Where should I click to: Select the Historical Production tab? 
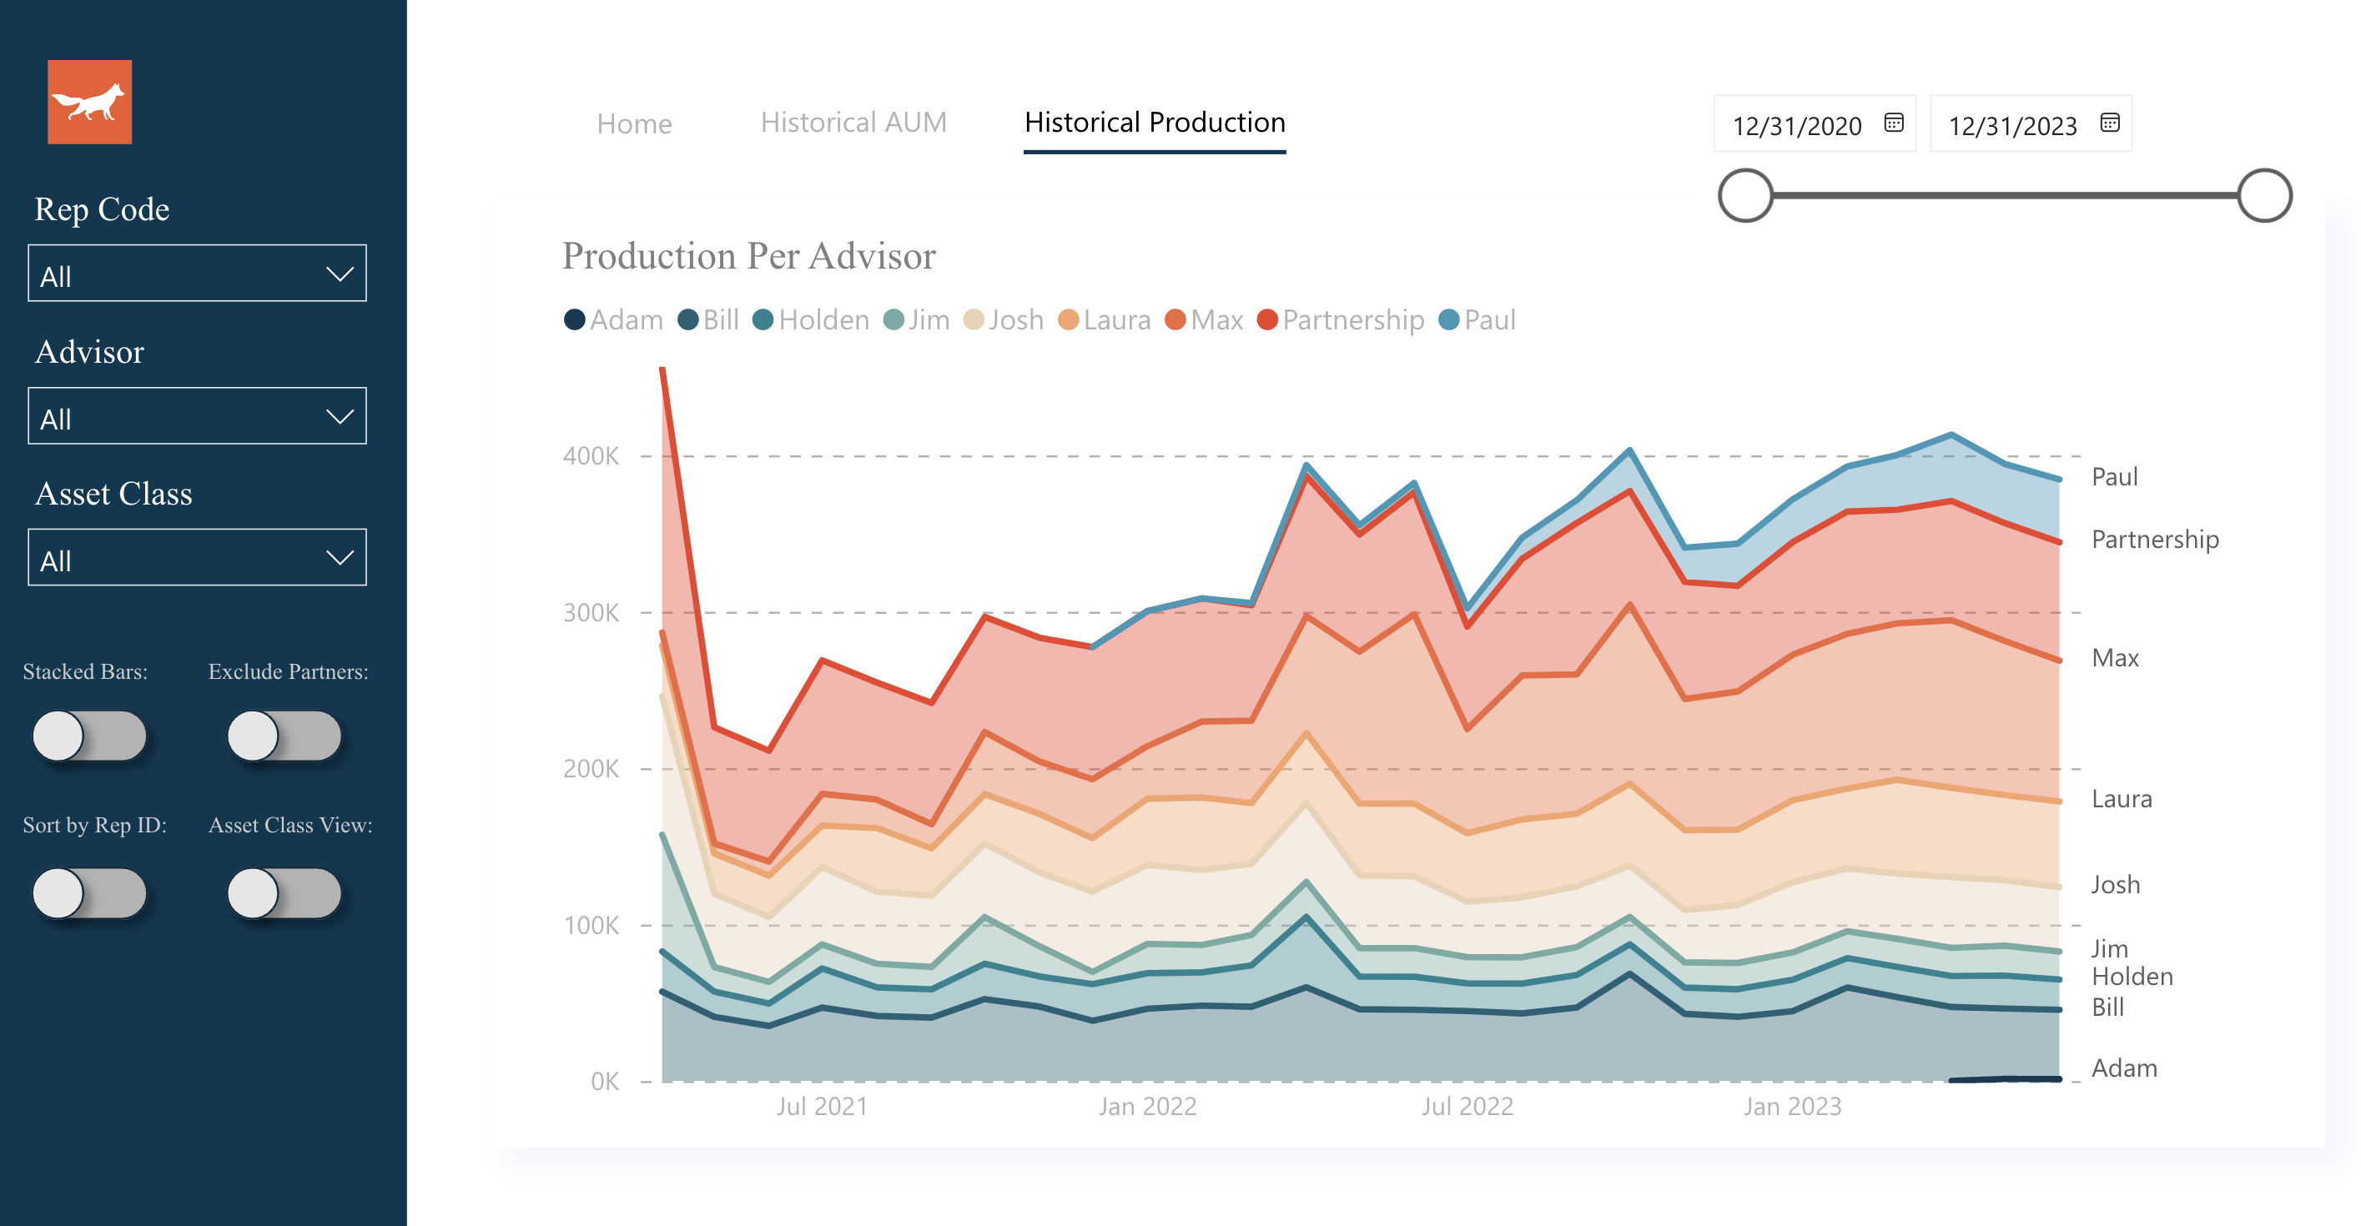coord(1155,122)
